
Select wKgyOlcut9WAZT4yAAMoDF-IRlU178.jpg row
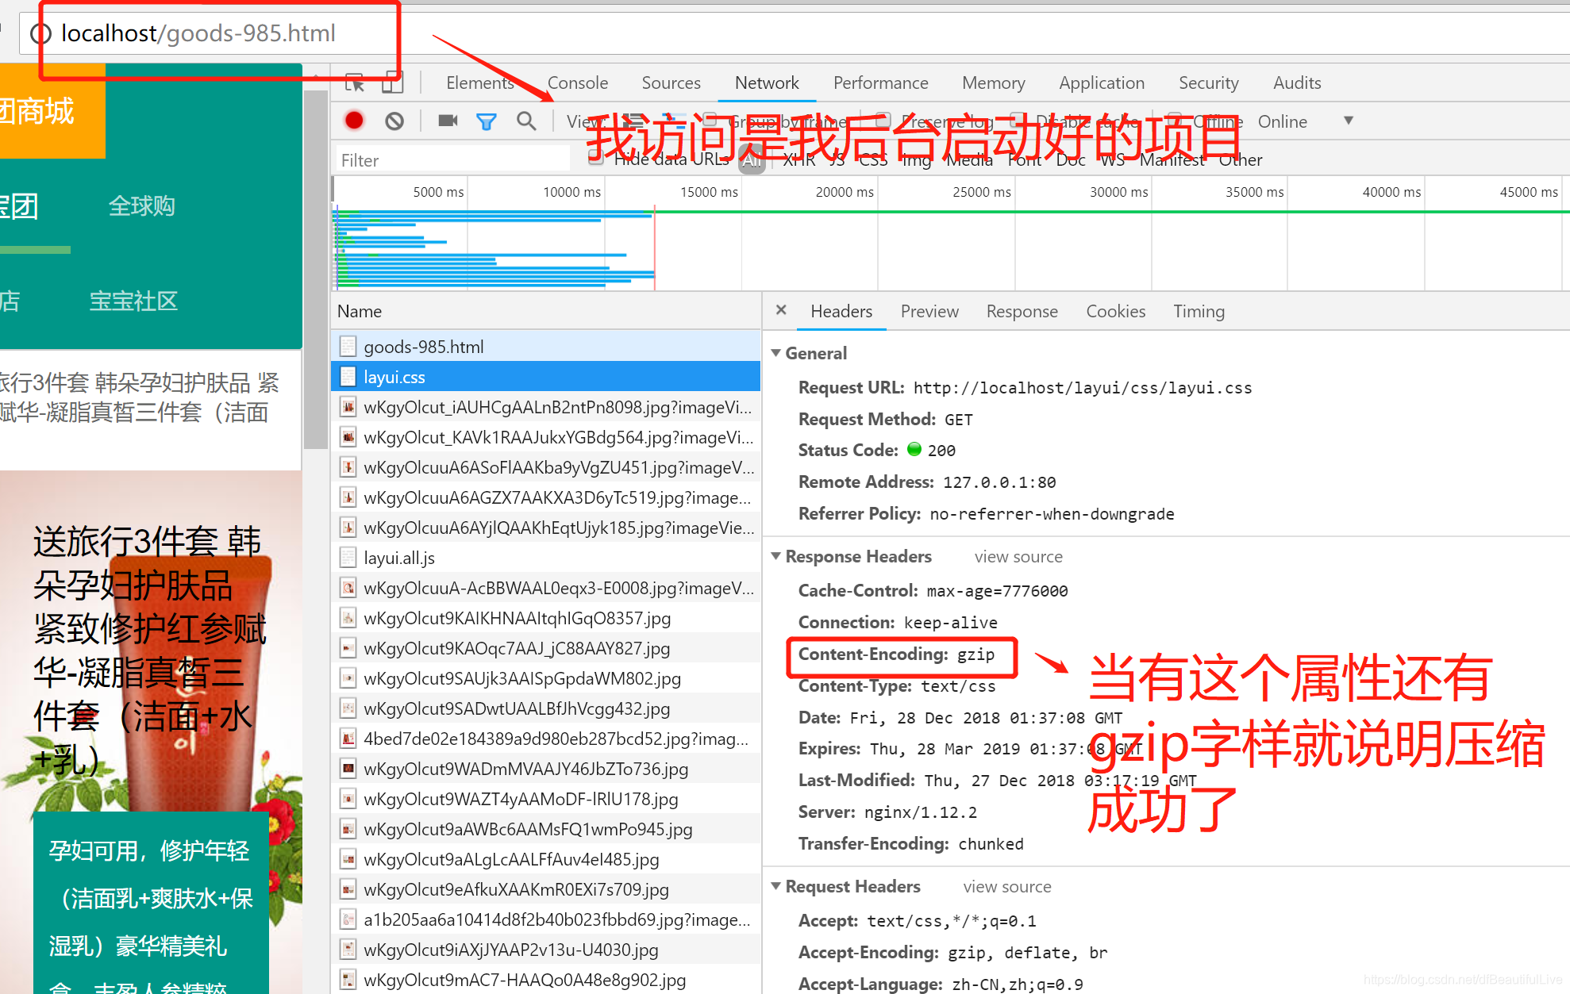[x=546, y=799]
